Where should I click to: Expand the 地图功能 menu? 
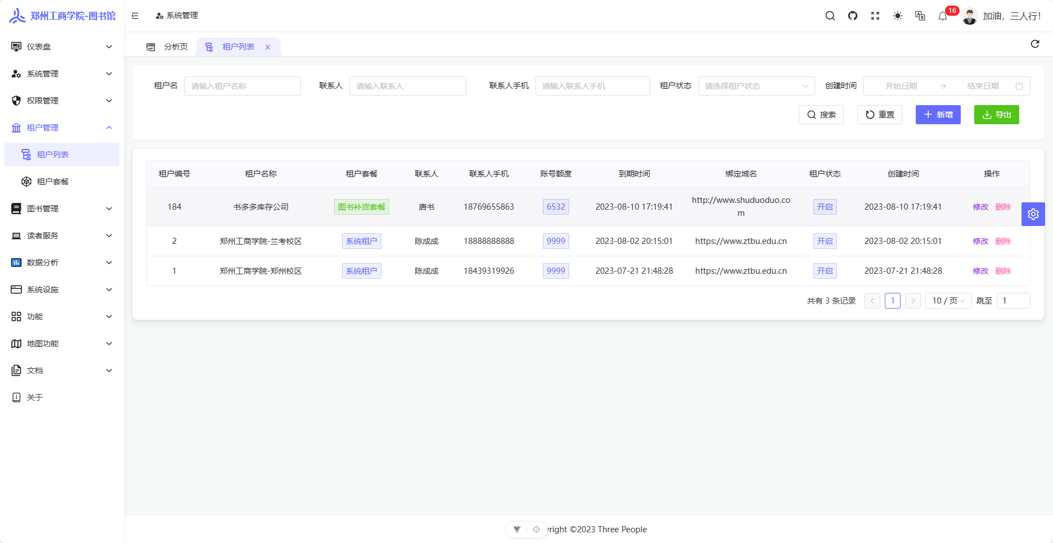tap(62, 343)
